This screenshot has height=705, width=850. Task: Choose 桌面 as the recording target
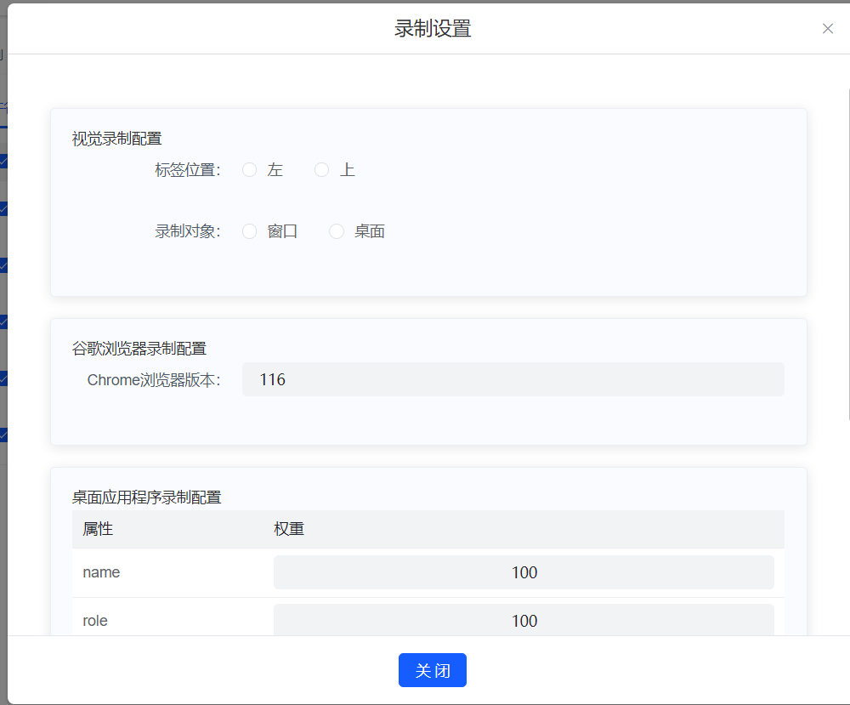point(337,231)
